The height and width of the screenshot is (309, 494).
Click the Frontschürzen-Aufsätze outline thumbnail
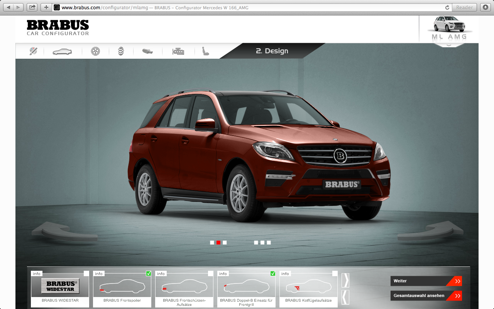tap(184, 286)
